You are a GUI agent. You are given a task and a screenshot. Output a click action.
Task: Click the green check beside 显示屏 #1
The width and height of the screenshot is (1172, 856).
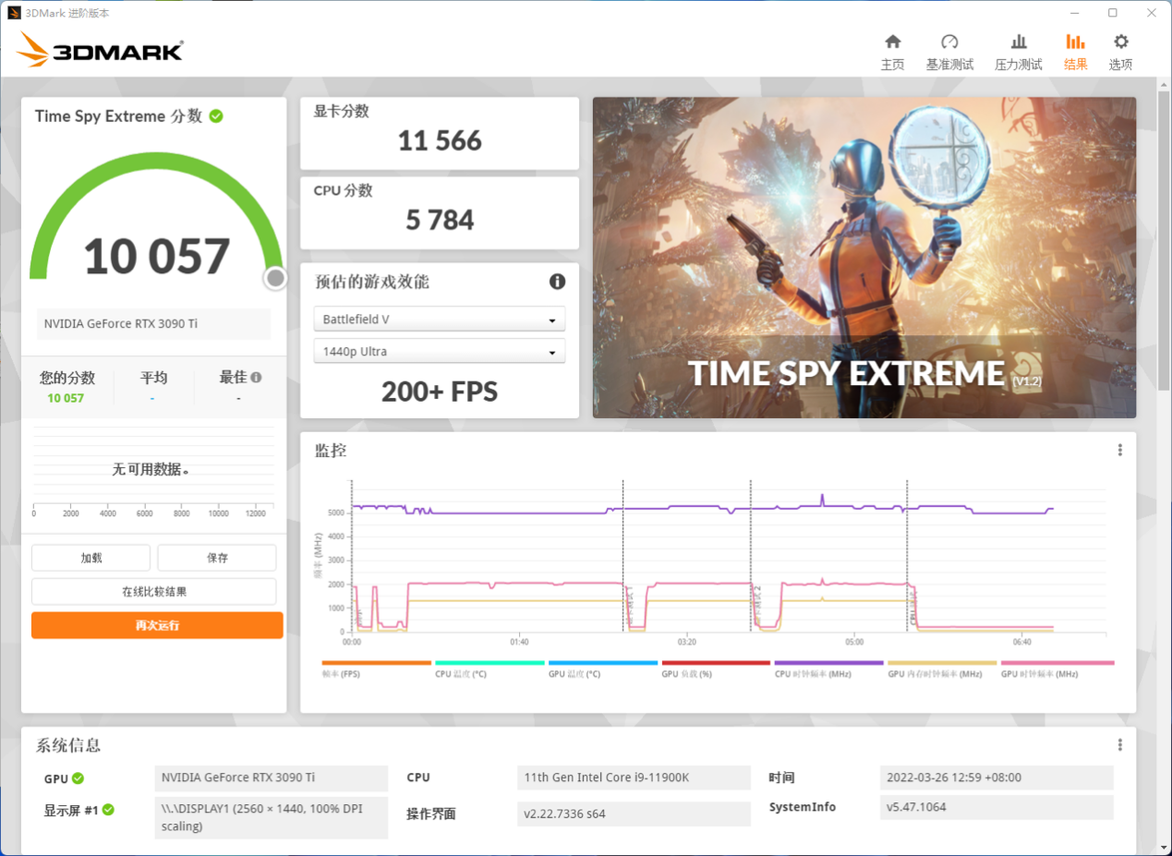point(108,810)
